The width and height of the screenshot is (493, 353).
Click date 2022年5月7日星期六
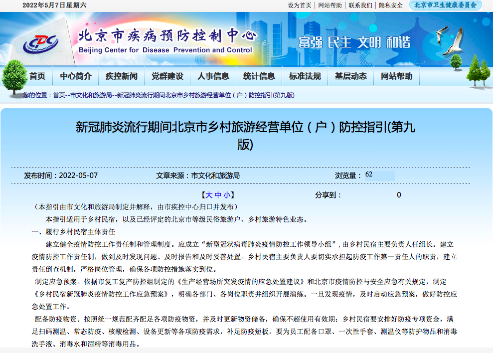(x=54, y=5)
